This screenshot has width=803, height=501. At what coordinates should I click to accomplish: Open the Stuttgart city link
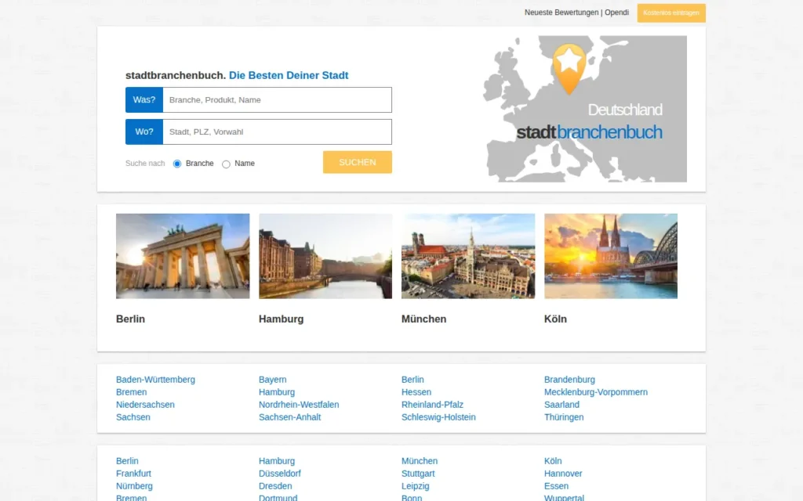click(419, 474)
